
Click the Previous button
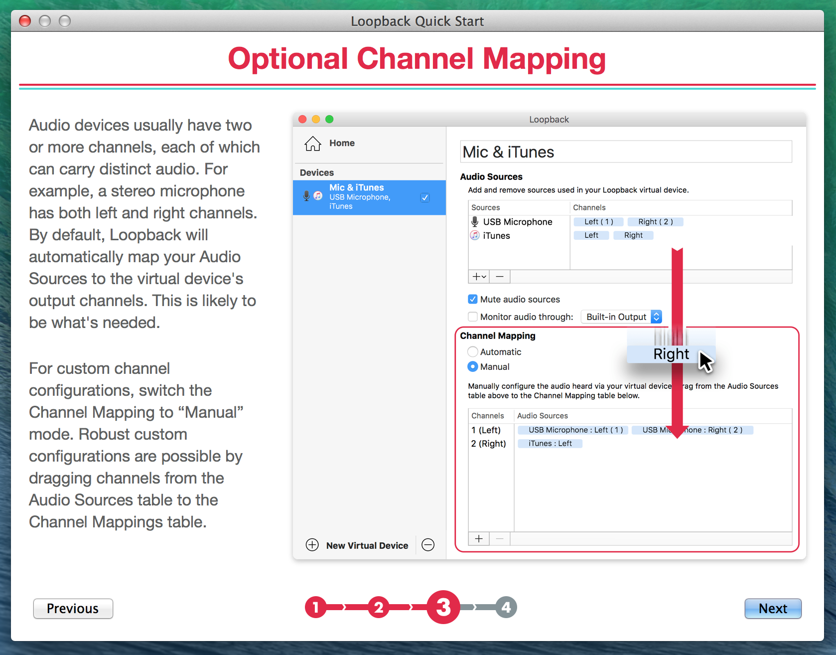click(x=73, y=608)
